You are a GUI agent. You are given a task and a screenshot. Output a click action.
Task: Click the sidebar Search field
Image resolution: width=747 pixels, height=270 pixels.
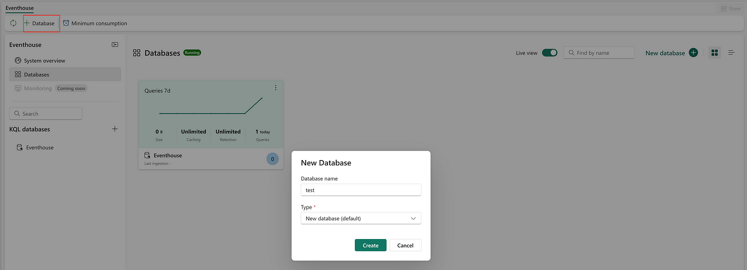point(46,114)
